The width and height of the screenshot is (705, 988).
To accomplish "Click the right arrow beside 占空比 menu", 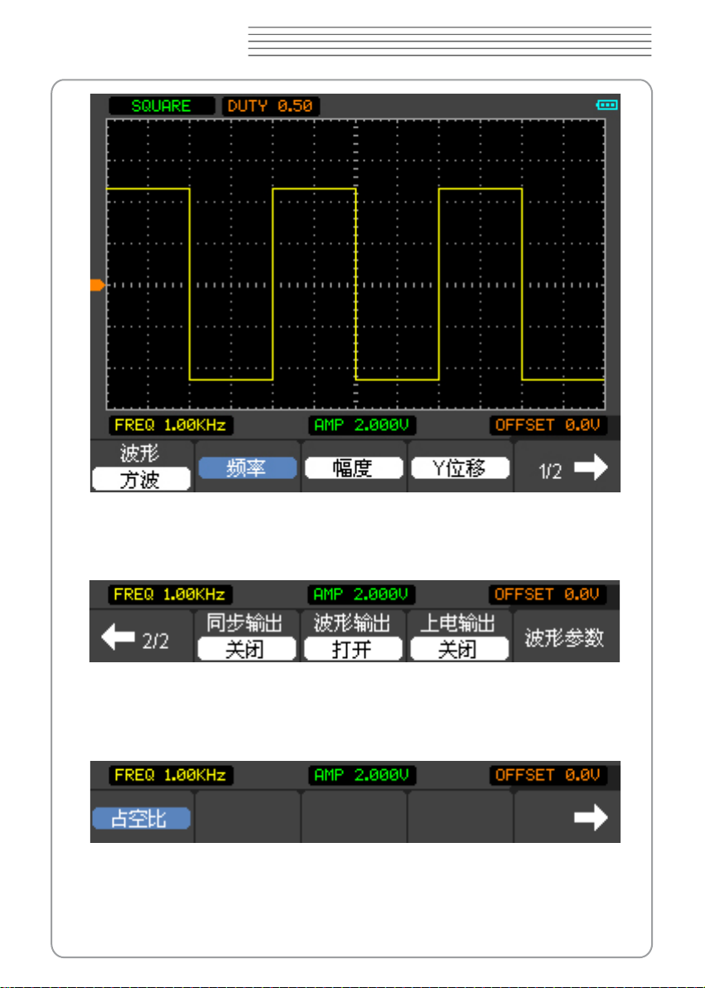I will (591, 818).
